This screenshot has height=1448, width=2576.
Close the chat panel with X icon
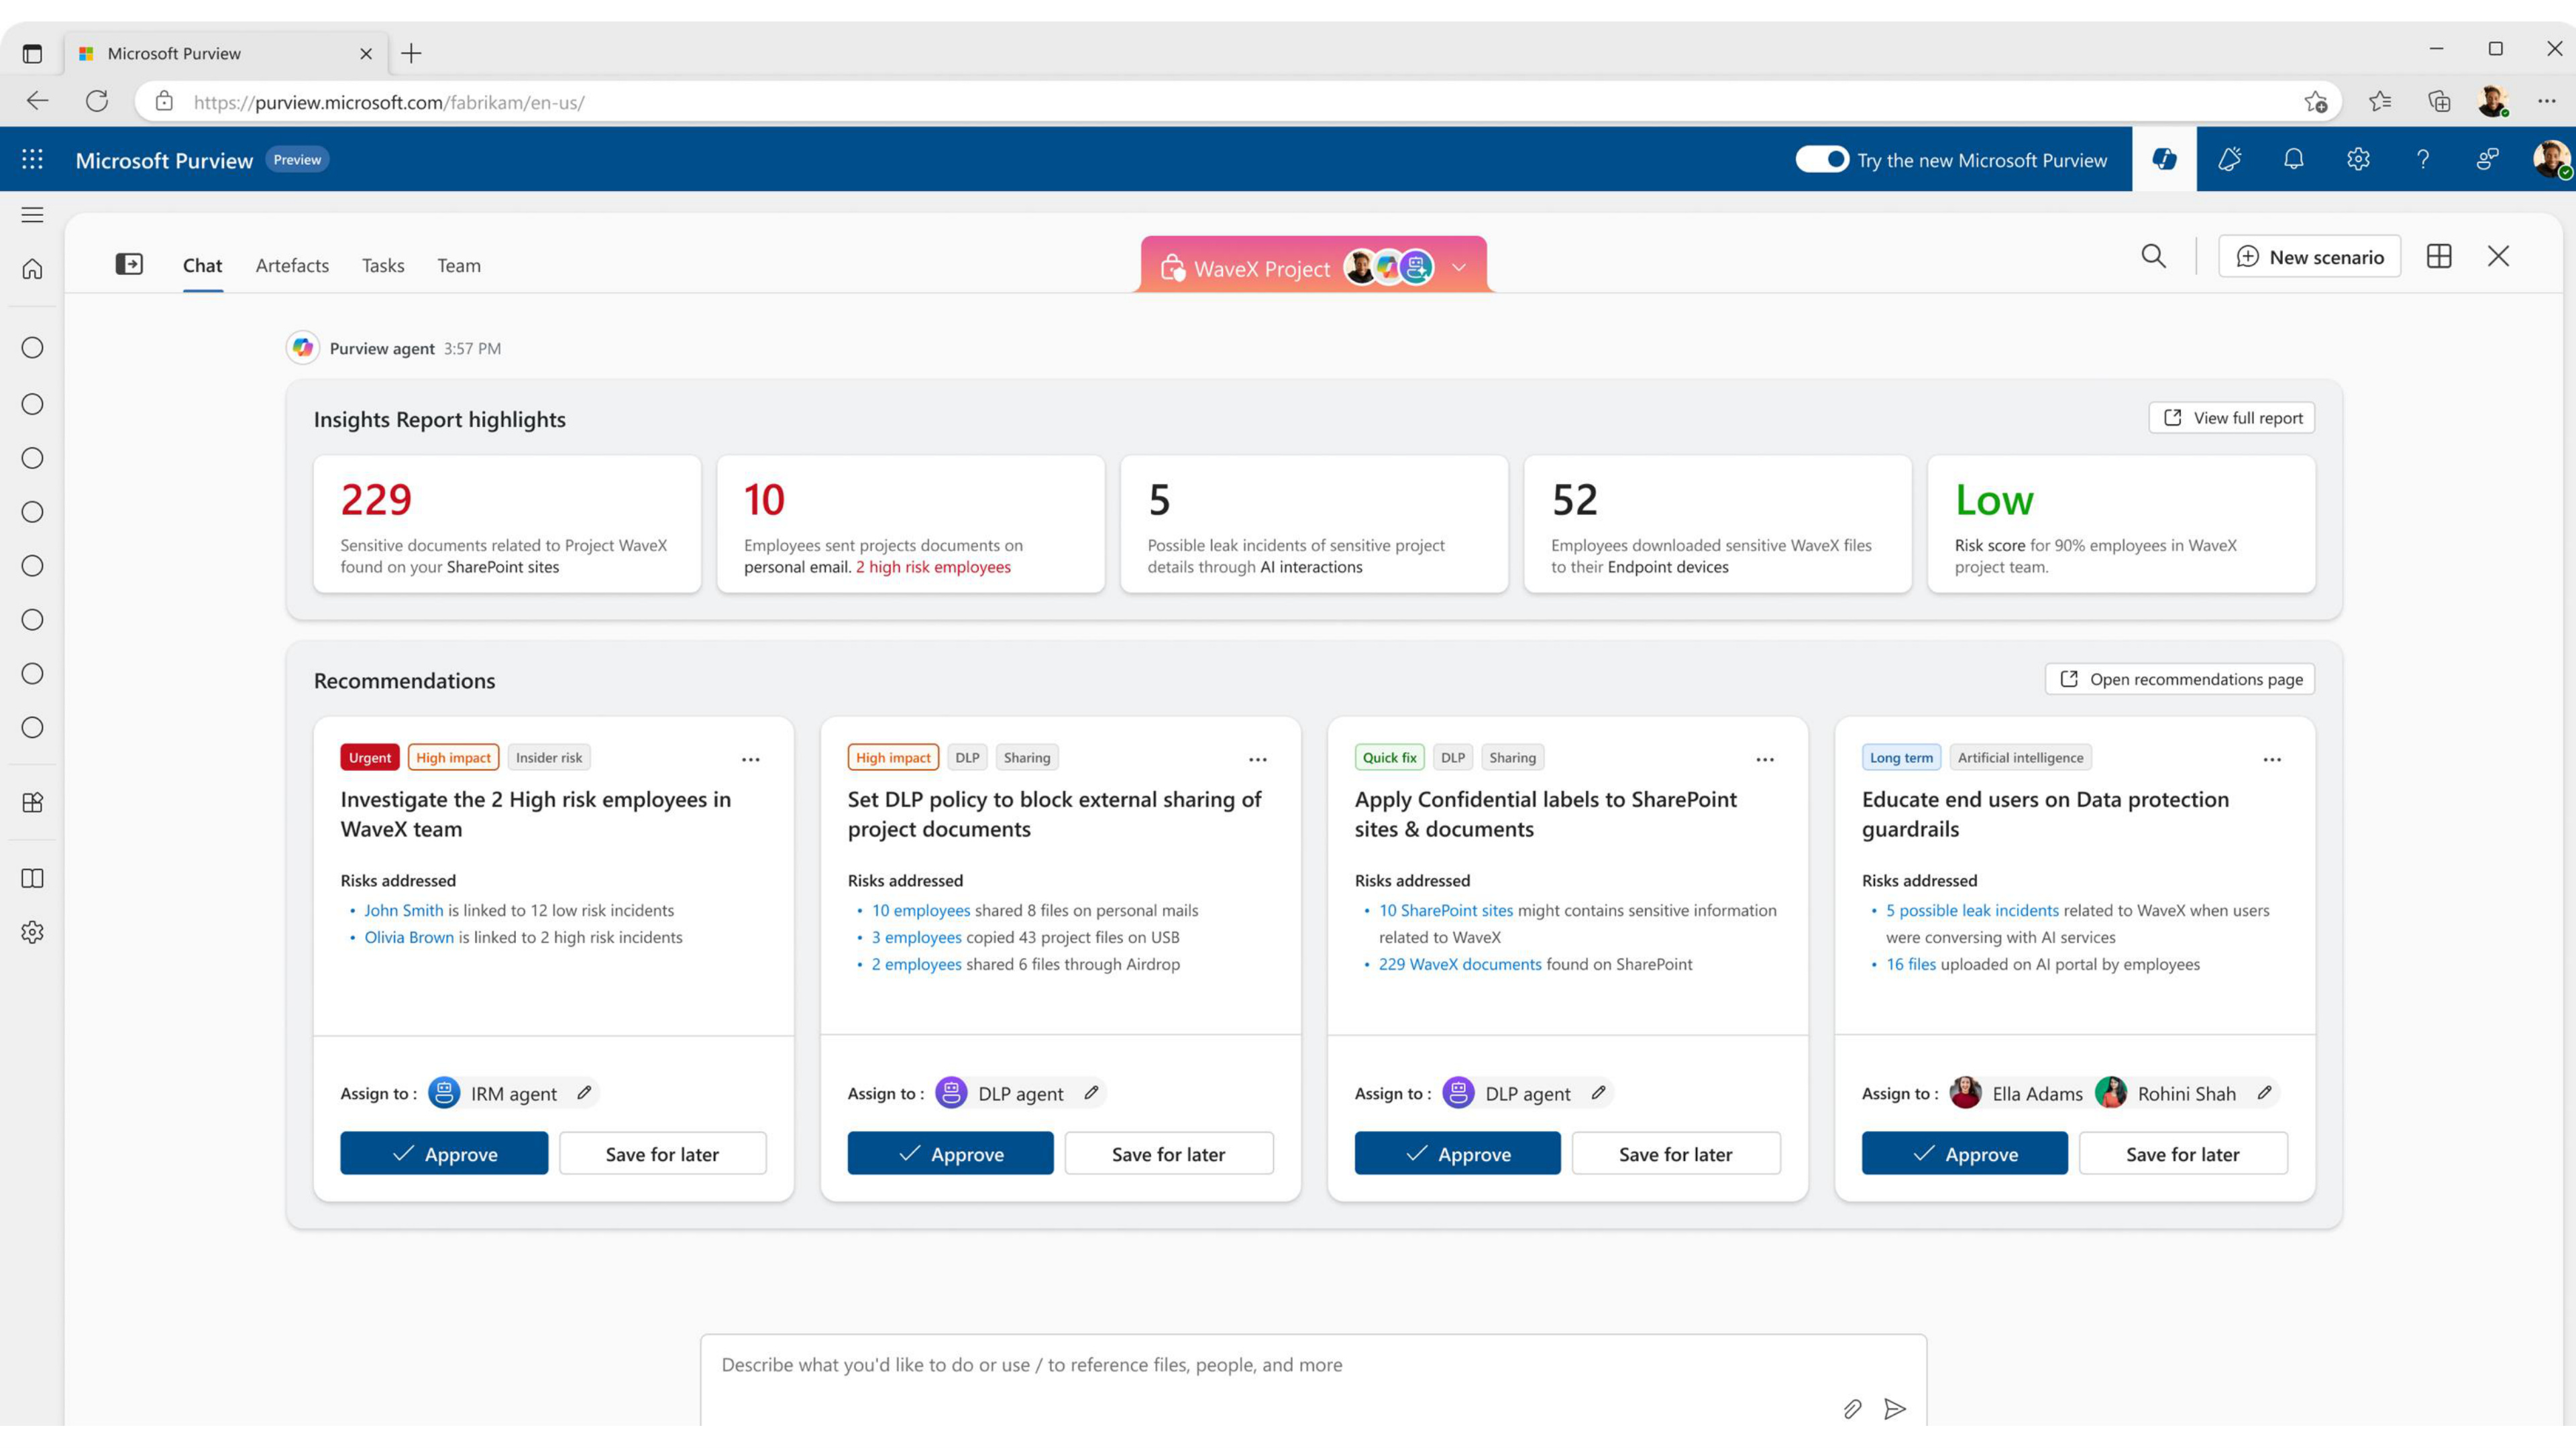2498,257
